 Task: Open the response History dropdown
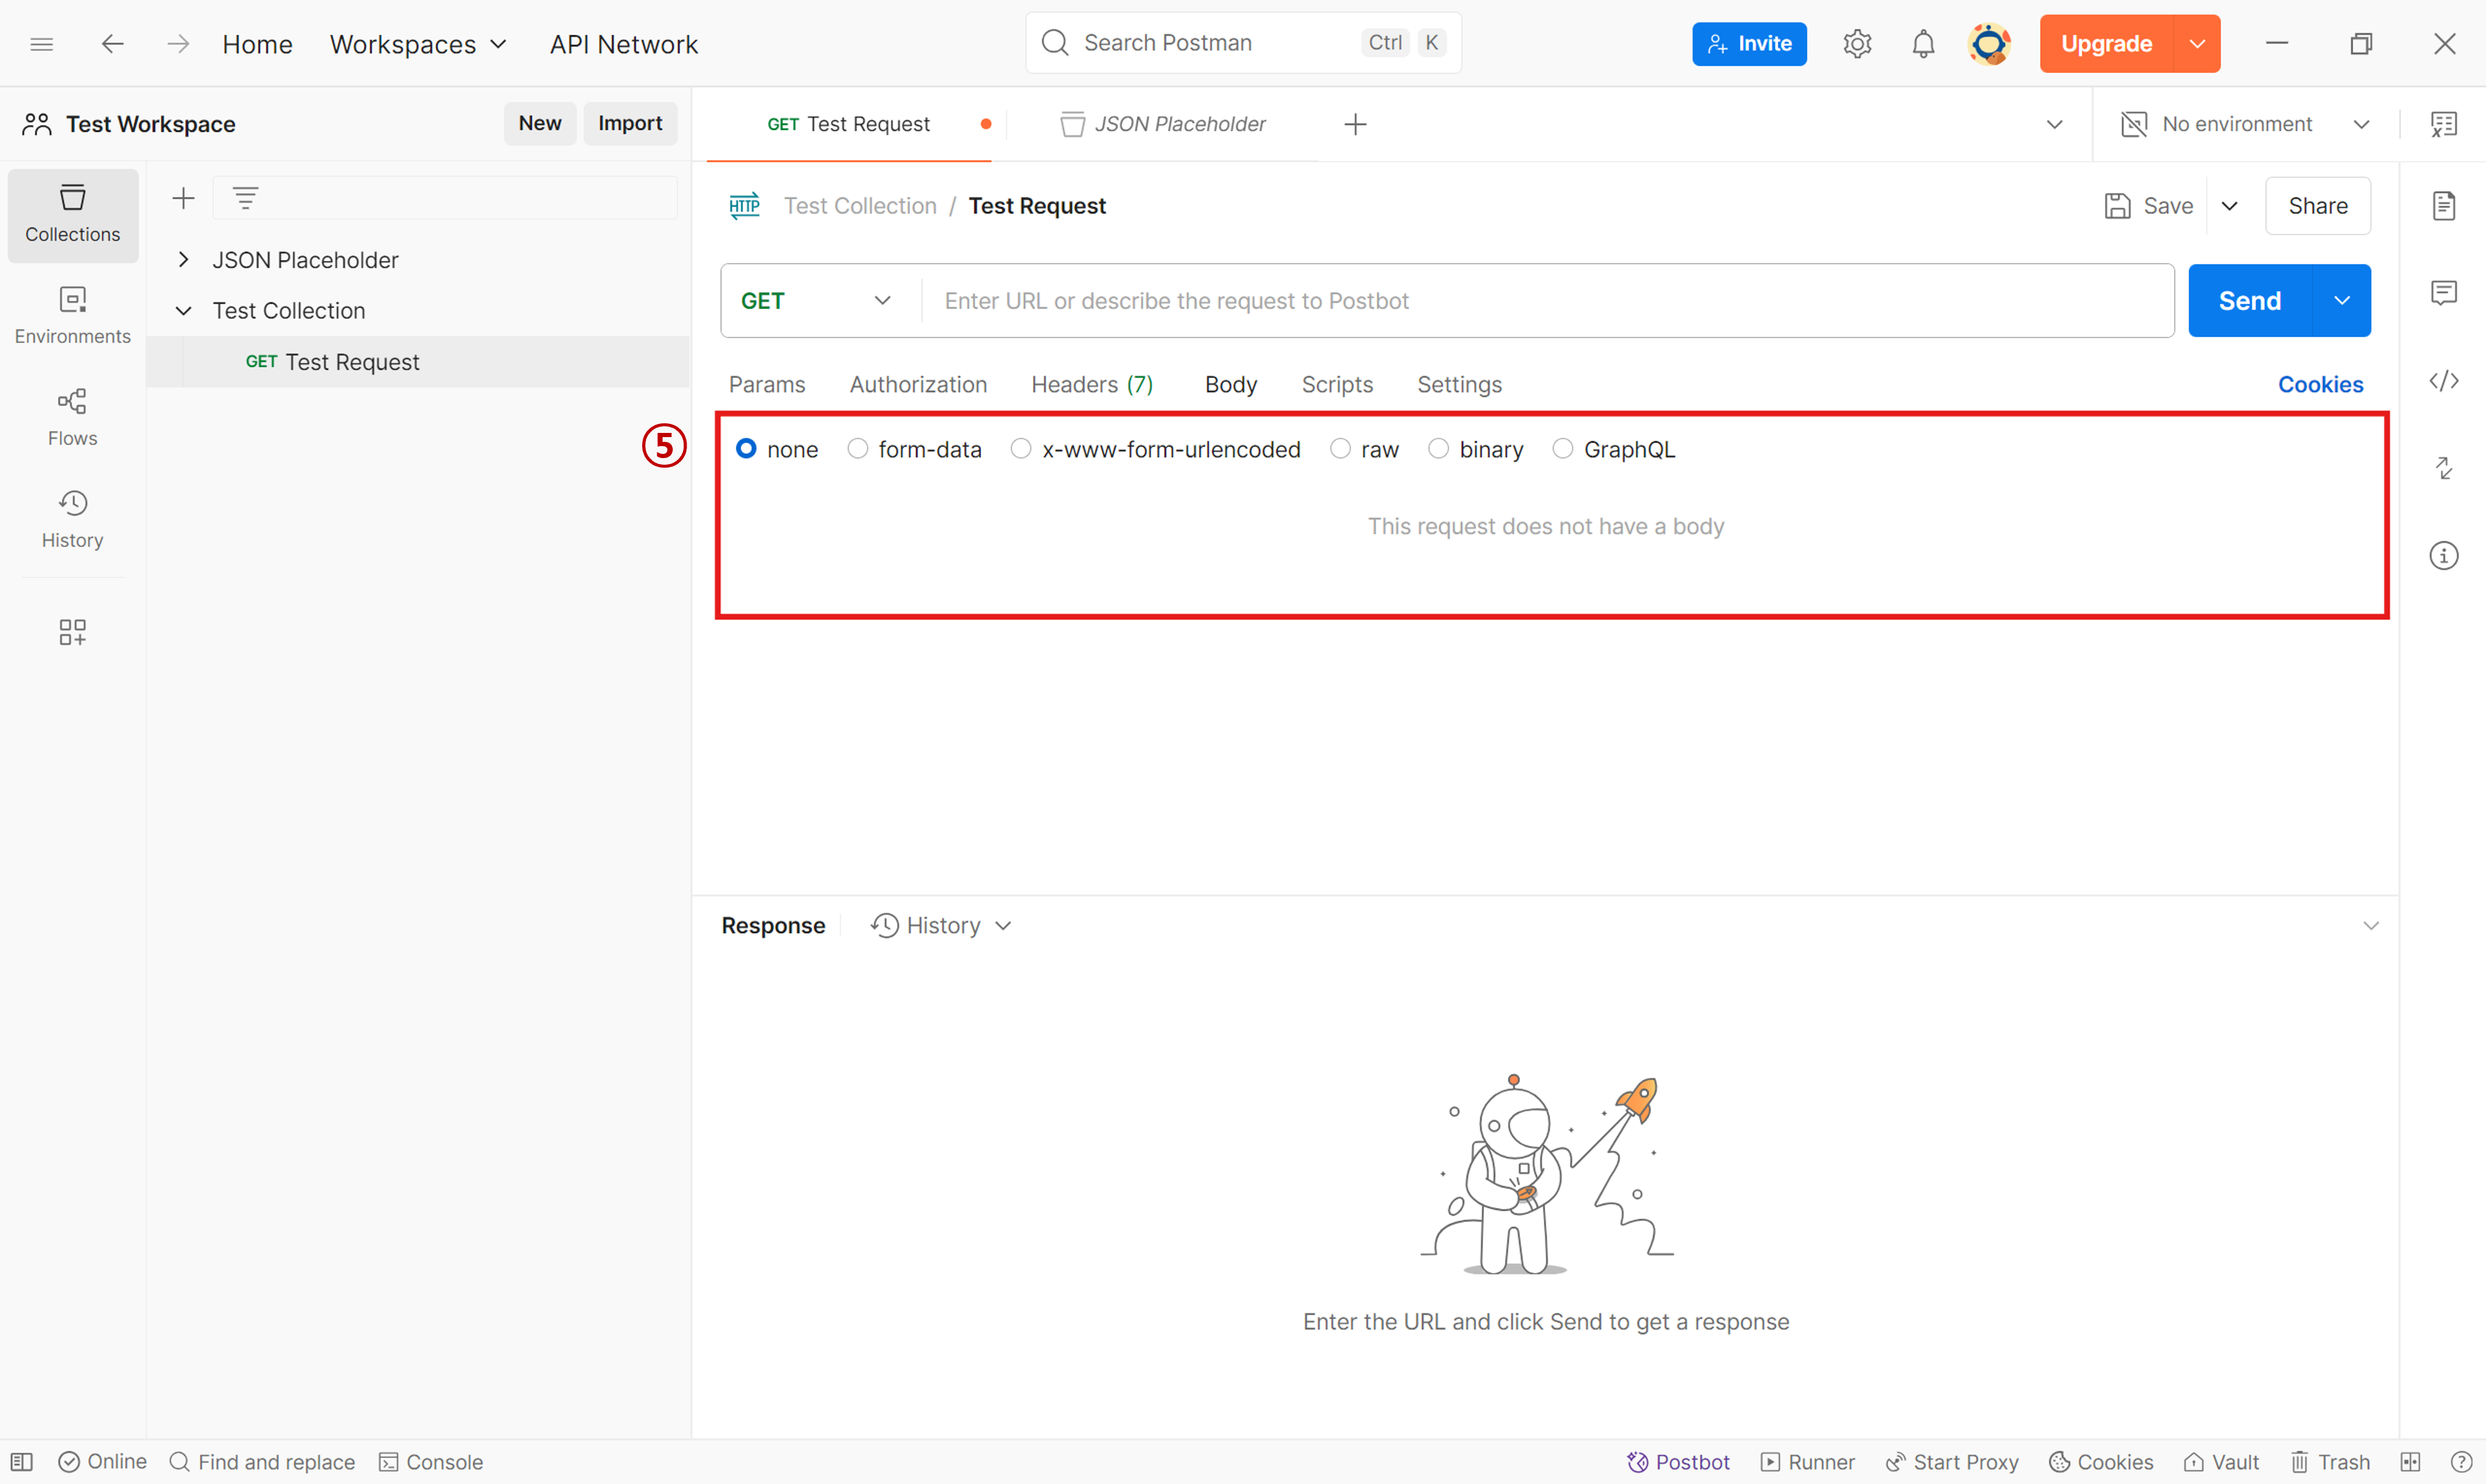coord(941,926)
